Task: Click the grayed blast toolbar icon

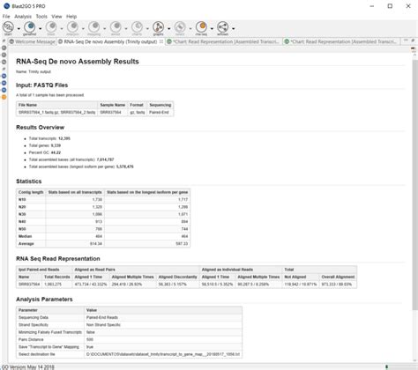Action: point(51,27)
